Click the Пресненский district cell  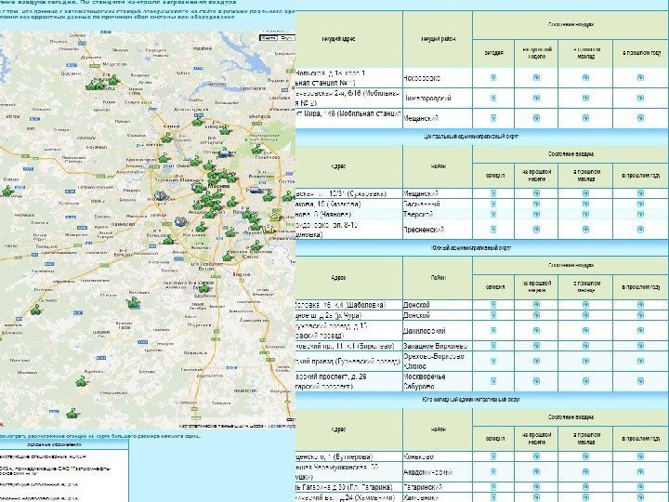coord(438,230)
